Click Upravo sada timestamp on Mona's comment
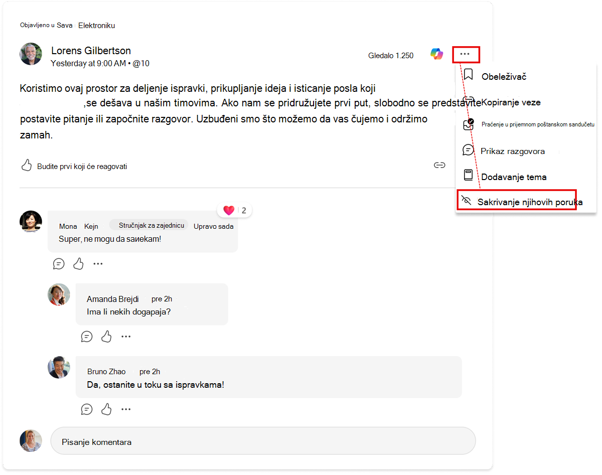The width and height of the screenshot is (602, 475). (214, 226)
